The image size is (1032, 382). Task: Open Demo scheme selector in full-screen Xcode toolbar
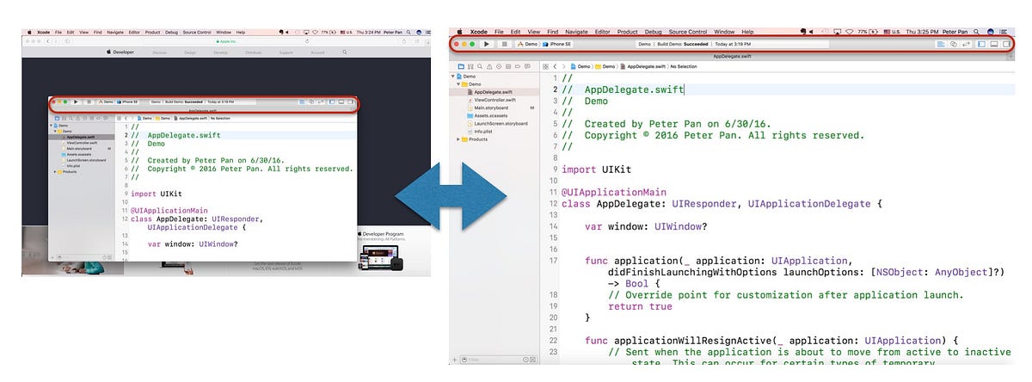point(526,44)
